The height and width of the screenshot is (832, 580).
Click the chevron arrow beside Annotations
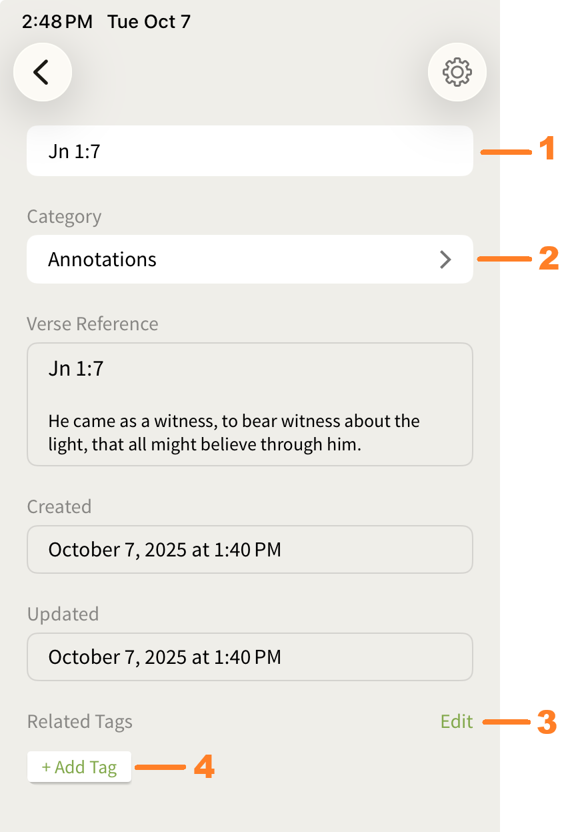pos(445,260)
